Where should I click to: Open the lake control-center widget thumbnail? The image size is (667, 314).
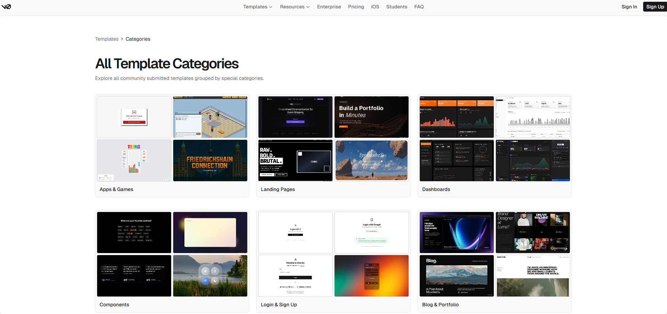click(210, 276)
